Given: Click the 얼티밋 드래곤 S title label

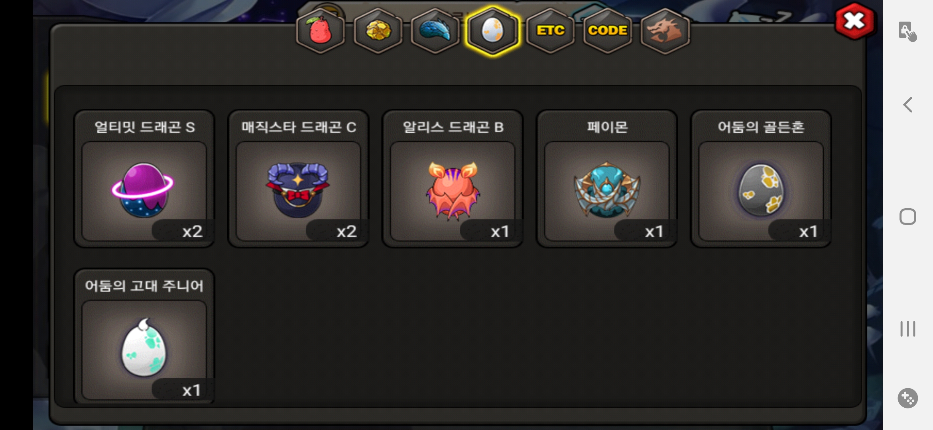Looking at the screenshot, I should pyautogui.click(x=144, y=127).
